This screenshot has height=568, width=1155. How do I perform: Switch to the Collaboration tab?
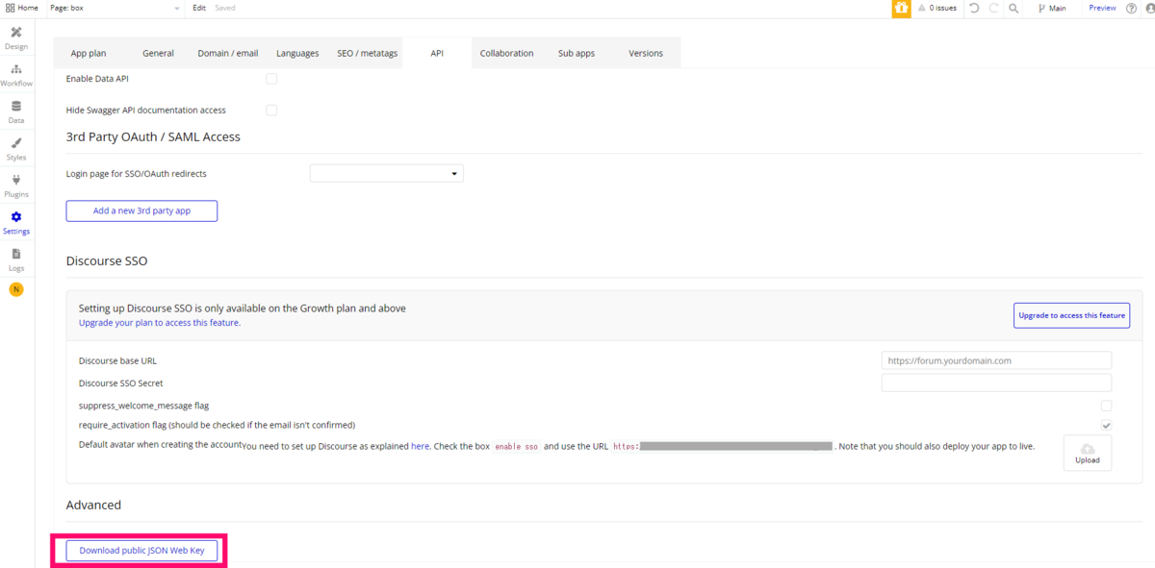pyautogui.click(x=506, y=53)
